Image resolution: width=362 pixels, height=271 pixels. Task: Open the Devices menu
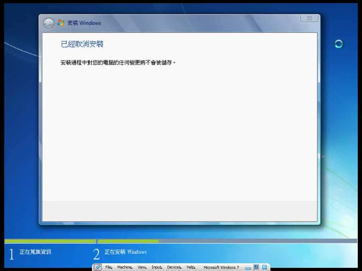tap(174, 267)
